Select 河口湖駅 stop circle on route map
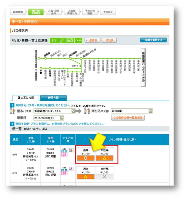The width and height of the screenshot is (186, 198). click(70, 58)
